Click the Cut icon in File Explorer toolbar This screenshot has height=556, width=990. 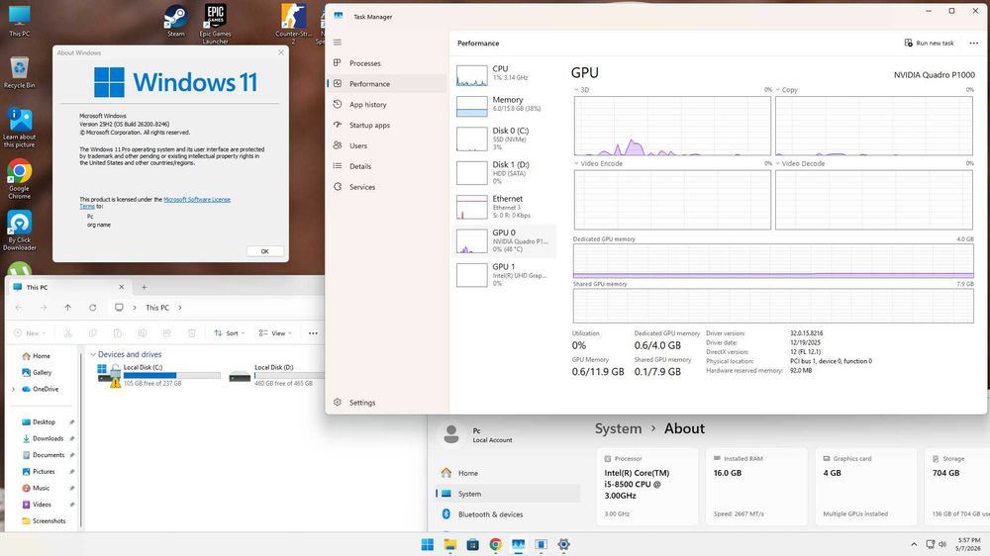(67, 332)
